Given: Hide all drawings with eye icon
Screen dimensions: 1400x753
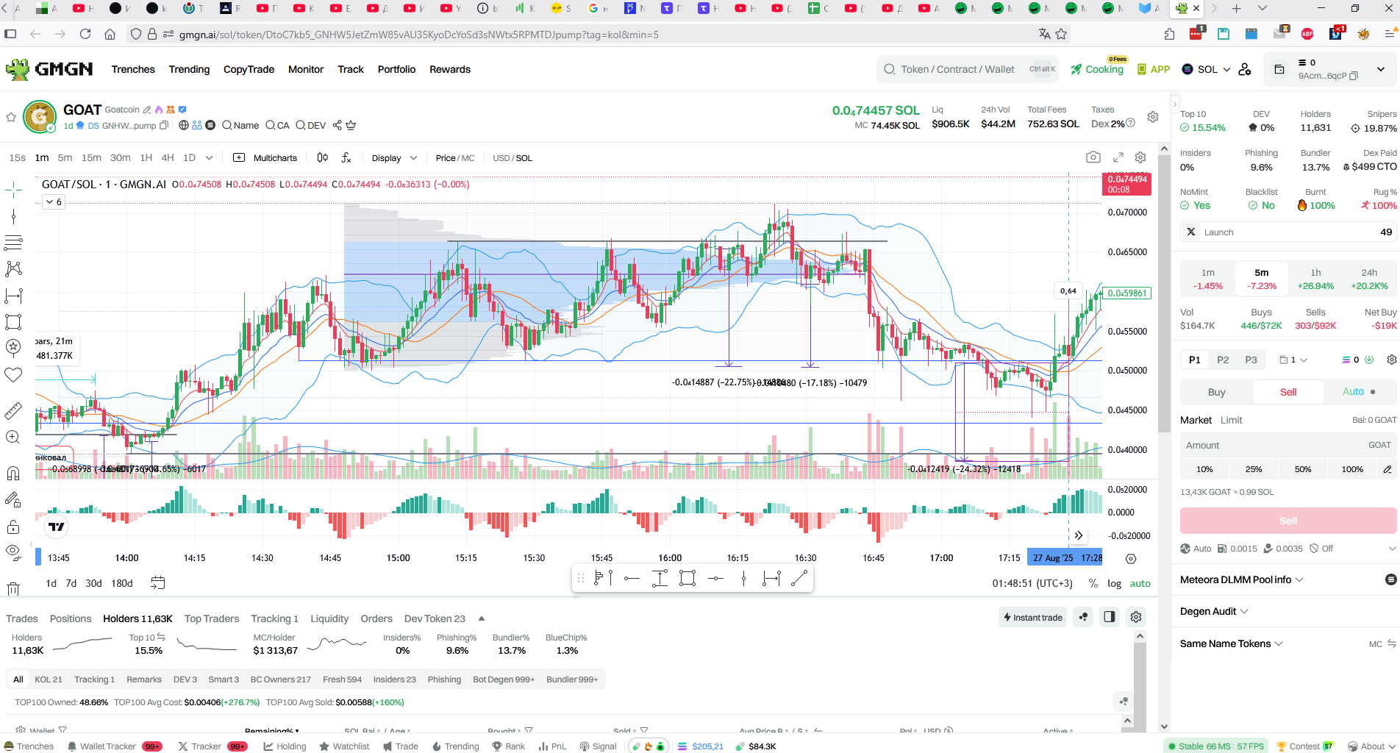Looking at the screenshot, I should [13, 551].
